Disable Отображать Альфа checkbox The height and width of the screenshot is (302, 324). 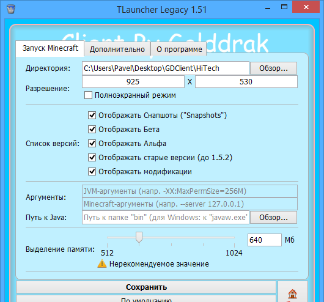tap(92, 144)
